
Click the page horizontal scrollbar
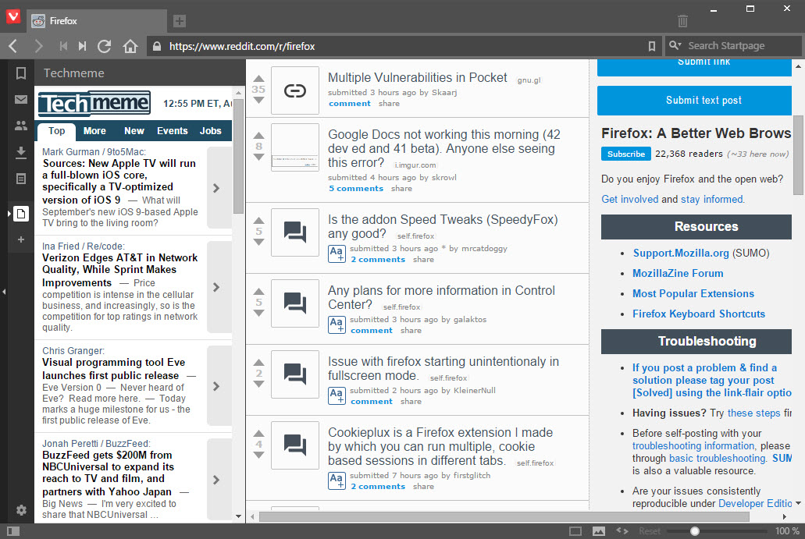coord(504,516)
